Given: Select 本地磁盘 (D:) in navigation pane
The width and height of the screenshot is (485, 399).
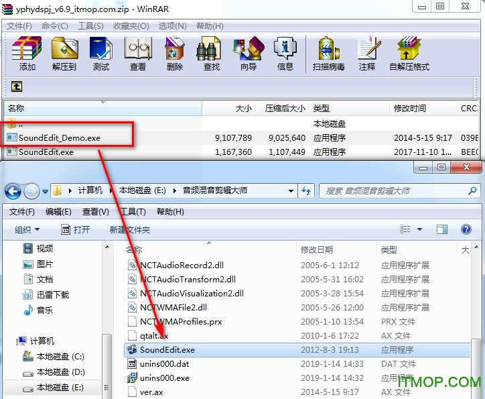Looking at the screenshot, I should [x=54, y=372].
